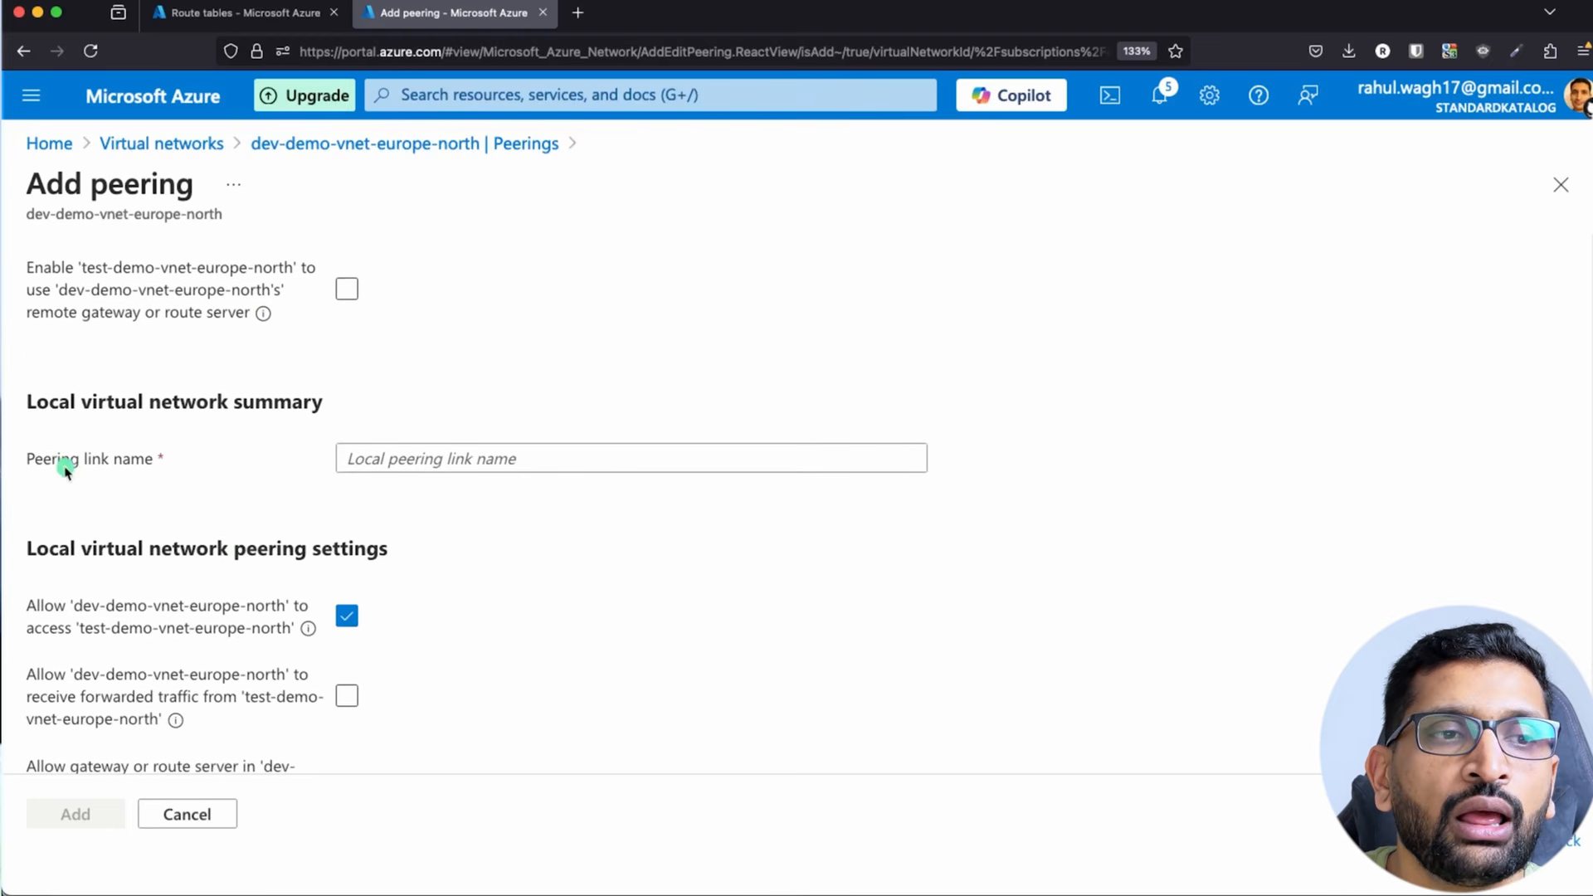The height and width of the screenshot is (896, 1593).
Task: Click the ellipsis next to Add peering title
Action: tap(233, 184)
